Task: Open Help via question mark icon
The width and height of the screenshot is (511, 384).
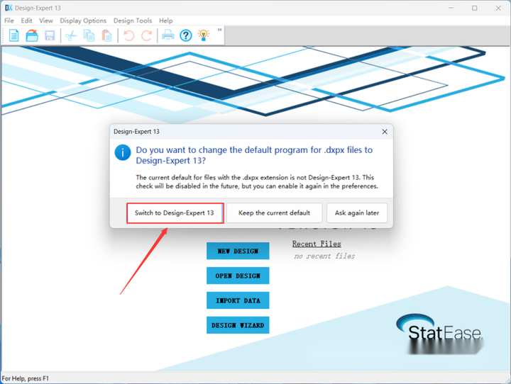Action: (186, 35)
